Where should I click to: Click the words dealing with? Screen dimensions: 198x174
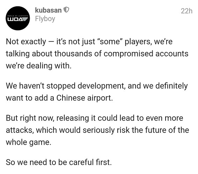[49, 66]
